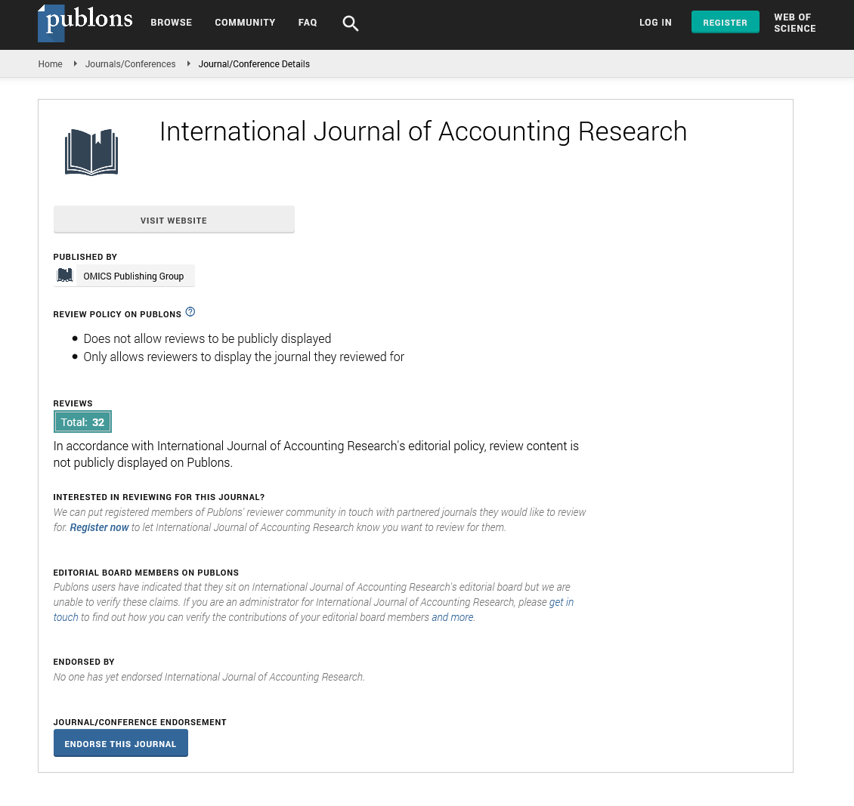Click the journal title heading

tap(423, 131)
